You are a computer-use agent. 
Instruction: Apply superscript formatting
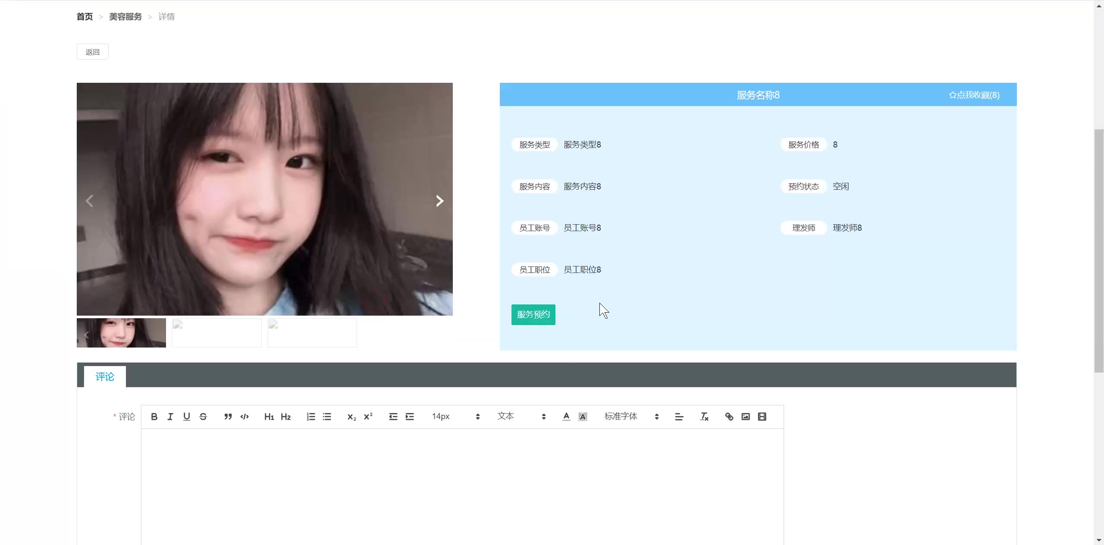pyautogui.click(x=368, y=417)
